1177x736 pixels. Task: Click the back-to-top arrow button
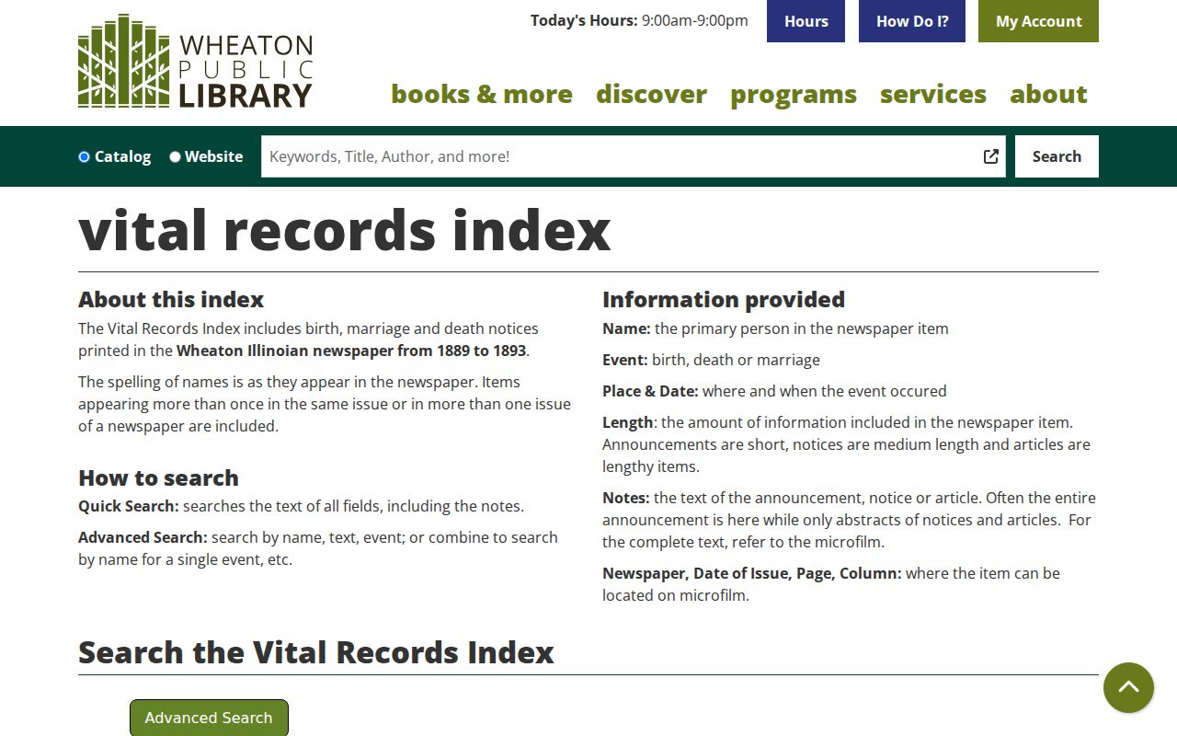(1128, 687)
